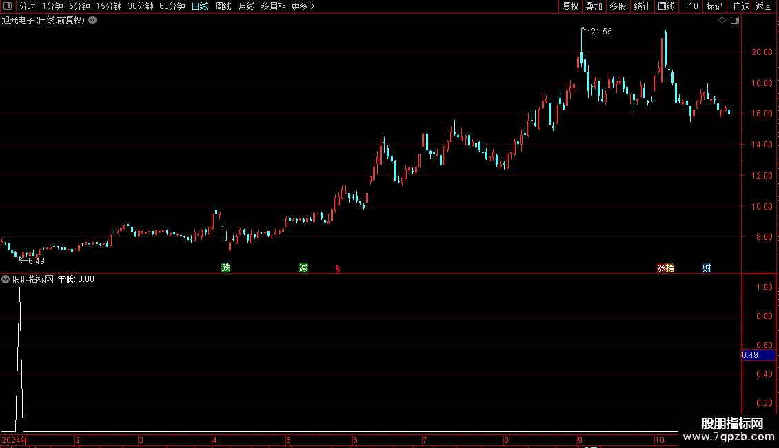This screenshot has height=448, width=779.
Task: Click the 2024年 date axis label
Action: click(15, 440)
